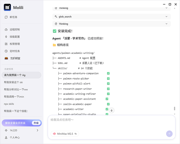The height and width of the screenshot is (144, 180).
Task: Click checkmark beside research-paper-writer
Action: point(108,89)
